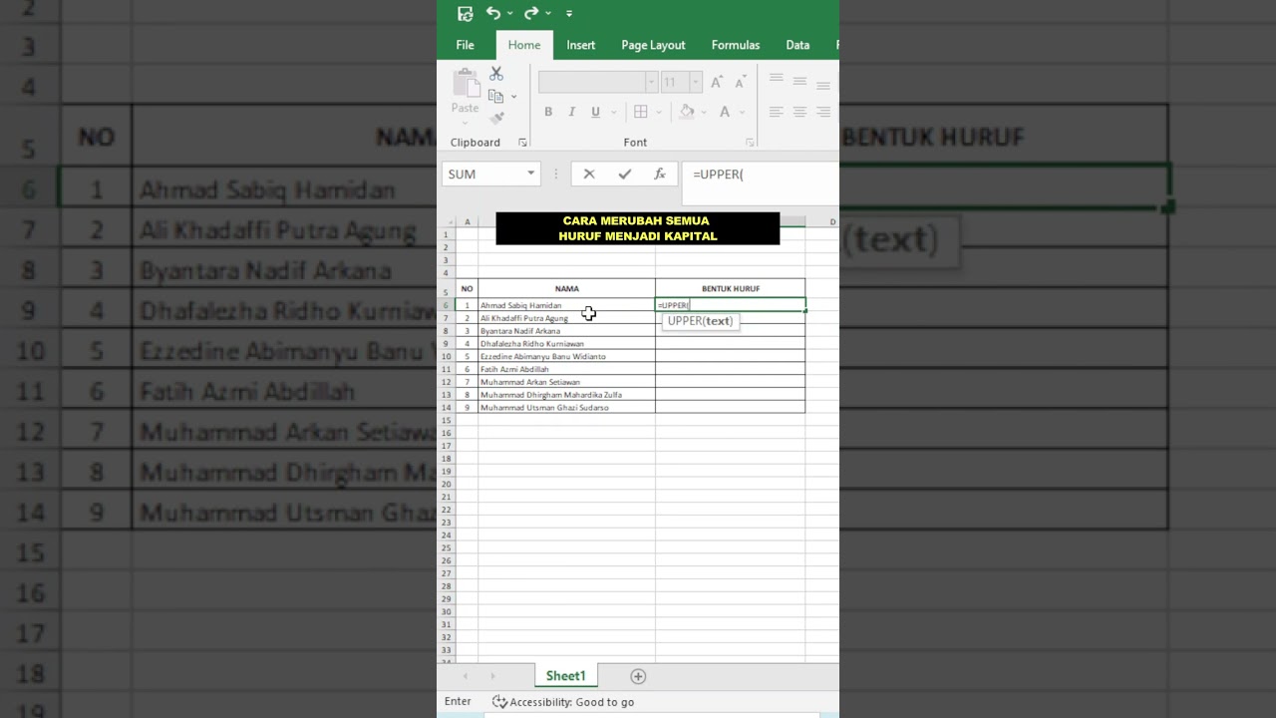The height and width of the screenshot is (718, 1276).
Task: Click the Insert Function fx icon
Action: (x=660, y=174)
